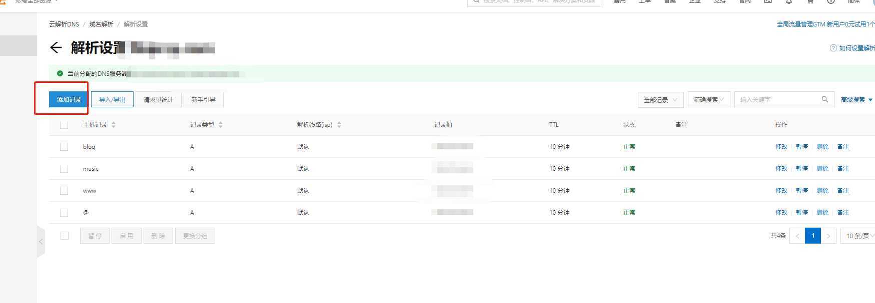Click 删除 for the music record
The width and height of the screenshot is (875, 303).
pos(822,169)
